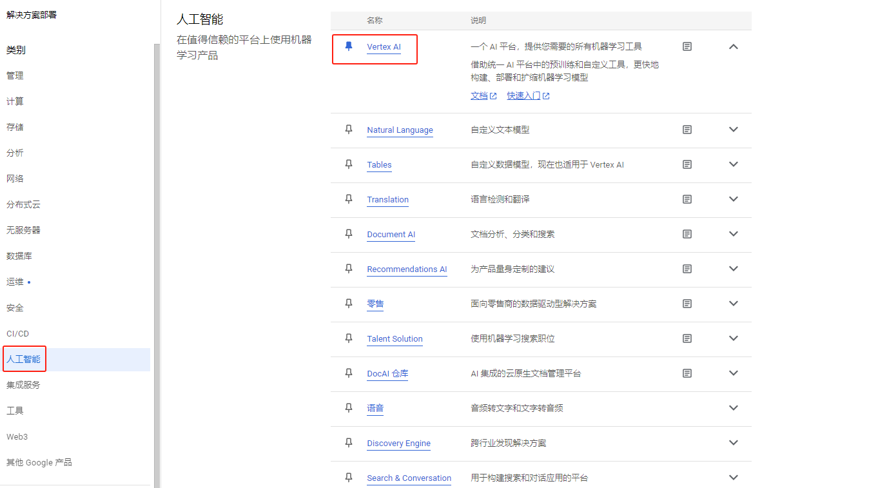The image size is (878, 488).
Task: Pin the Natural Language product
Action: [349, 130]
